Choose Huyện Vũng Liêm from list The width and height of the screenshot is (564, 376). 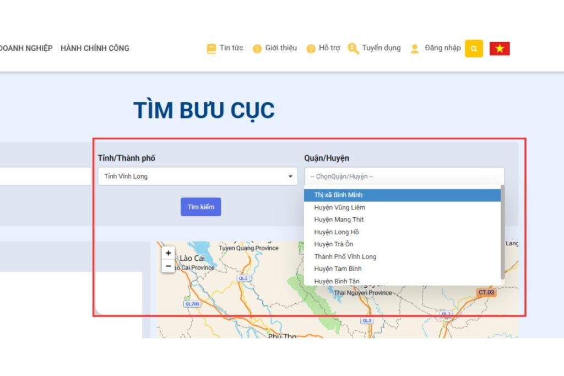(339, 207)
